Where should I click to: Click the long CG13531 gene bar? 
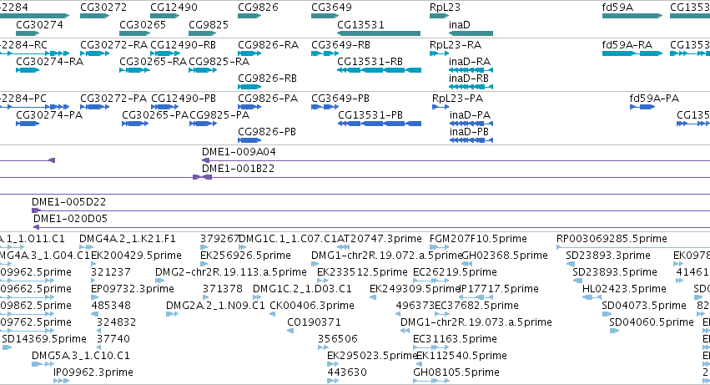379,33
